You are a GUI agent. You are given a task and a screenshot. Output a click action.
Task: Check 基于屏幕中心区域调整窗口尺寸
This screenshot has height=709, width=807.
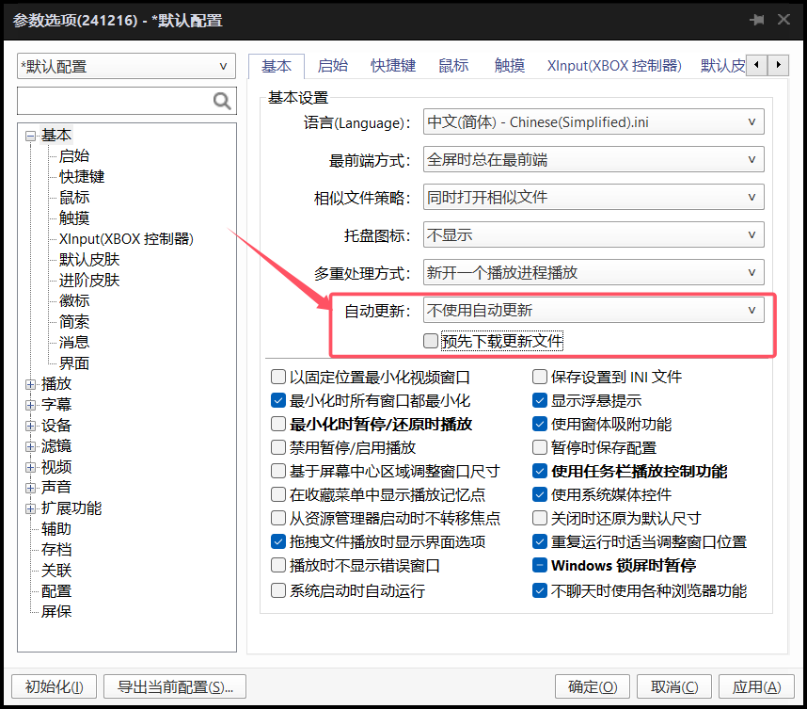point(277,471)
